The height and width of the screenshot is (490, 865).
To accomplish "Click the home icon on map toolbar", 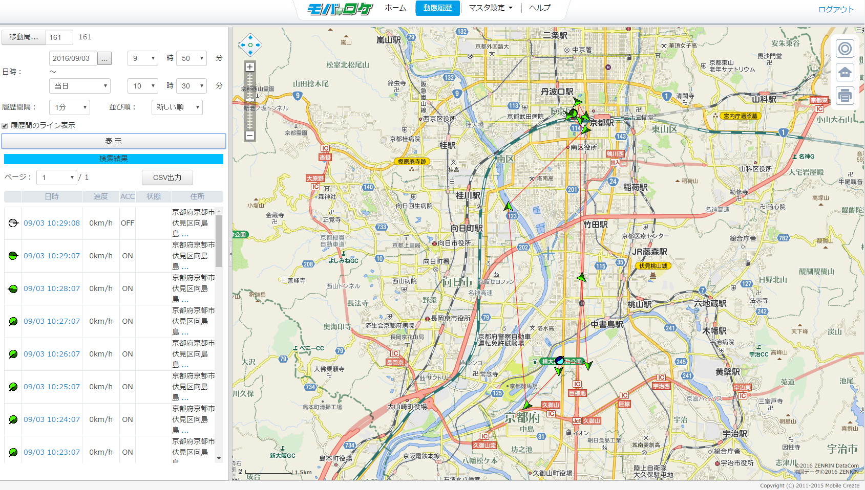I will (x=845, y=72).
